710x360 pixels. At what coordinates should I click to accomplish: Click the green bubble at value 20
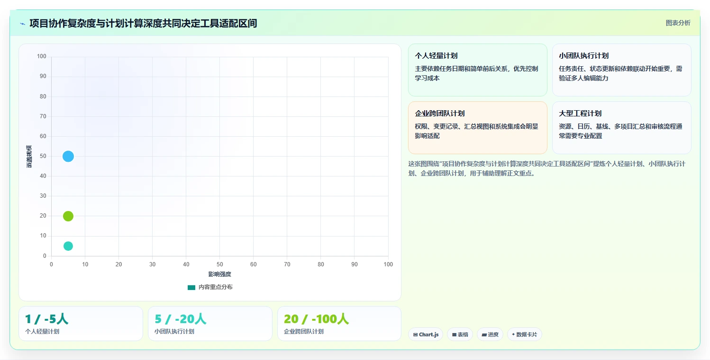tap(68, 216)
